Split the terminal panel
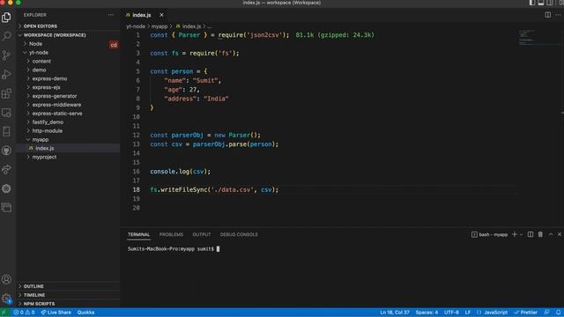 pyautogui.click(x=531, y=234)
